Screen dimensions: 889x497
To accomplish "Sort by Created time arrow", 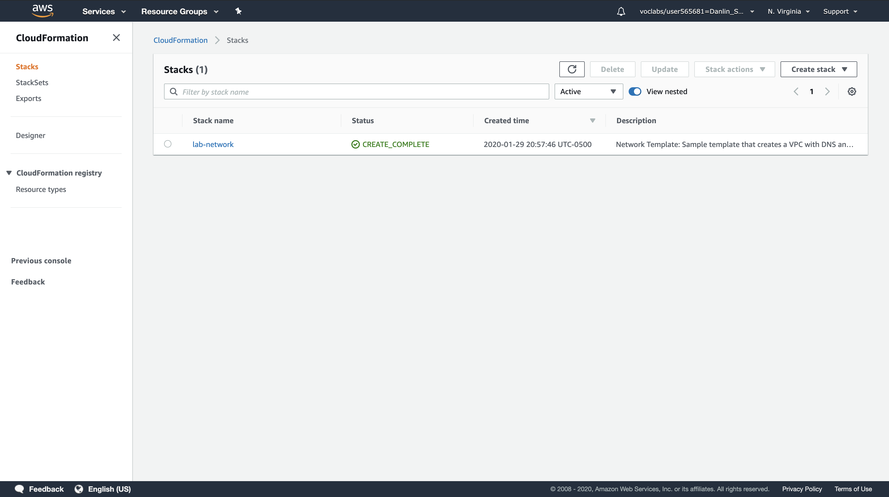I will [593, 121].
